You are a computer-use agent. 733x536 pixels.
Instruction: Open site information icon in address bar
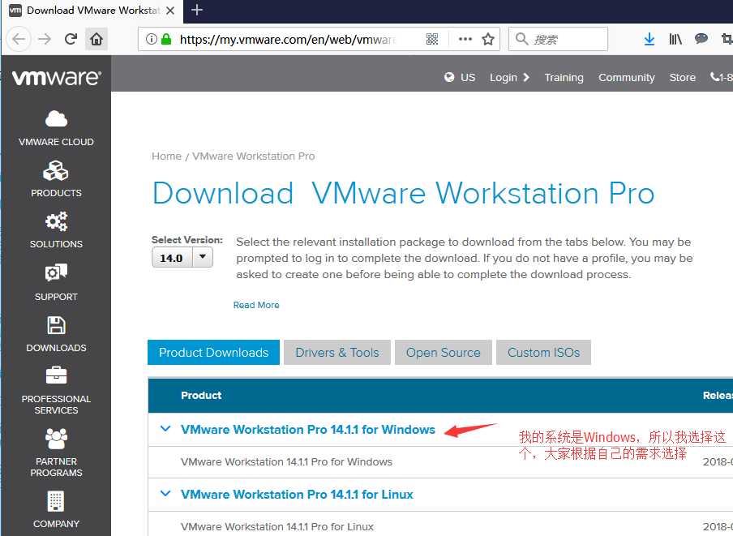click(x=151, y=39)
